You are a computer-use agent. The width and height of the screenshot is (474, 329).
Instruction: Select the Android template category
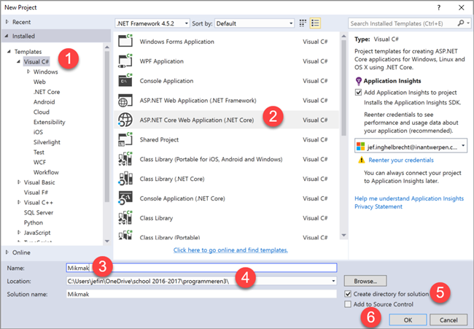click(44, 101)
